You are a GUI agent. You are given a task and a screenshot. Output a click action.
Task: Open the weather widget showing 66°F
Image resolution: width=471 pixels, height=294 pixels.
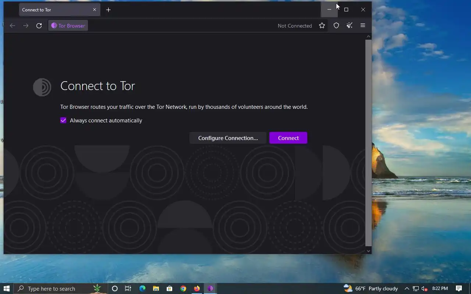(x=371, y=288)
